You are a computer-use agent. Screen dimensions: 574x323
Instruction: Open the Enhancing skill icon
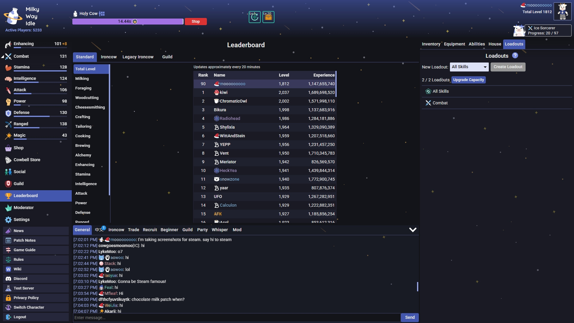tap(8, 45)
